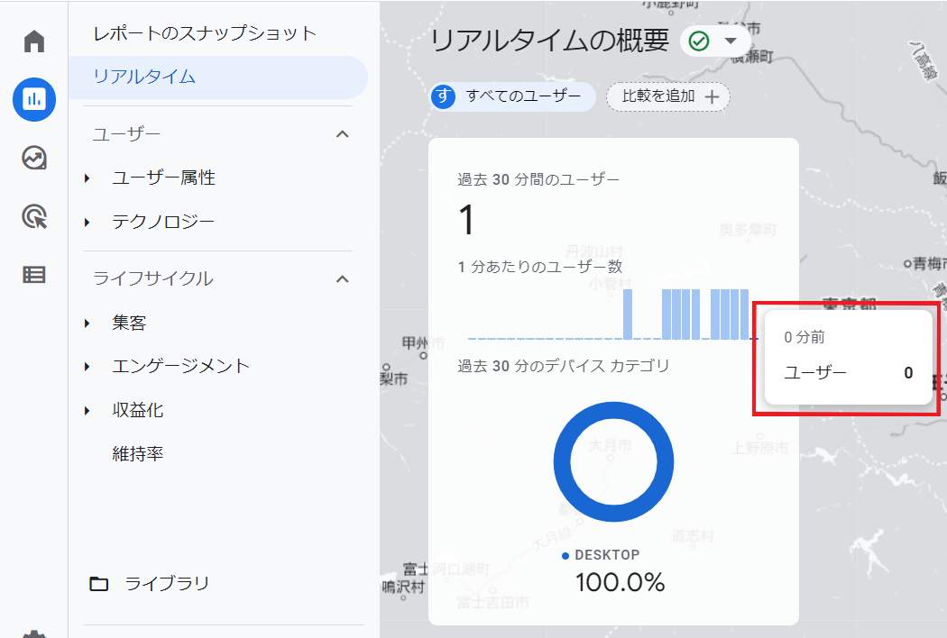This screenshot has width=947, height=638.
Task: Expand the テクノロジー triangle
Action: [87, 222]
